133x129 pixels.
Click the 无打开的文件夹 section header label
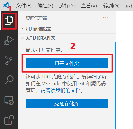40,38
